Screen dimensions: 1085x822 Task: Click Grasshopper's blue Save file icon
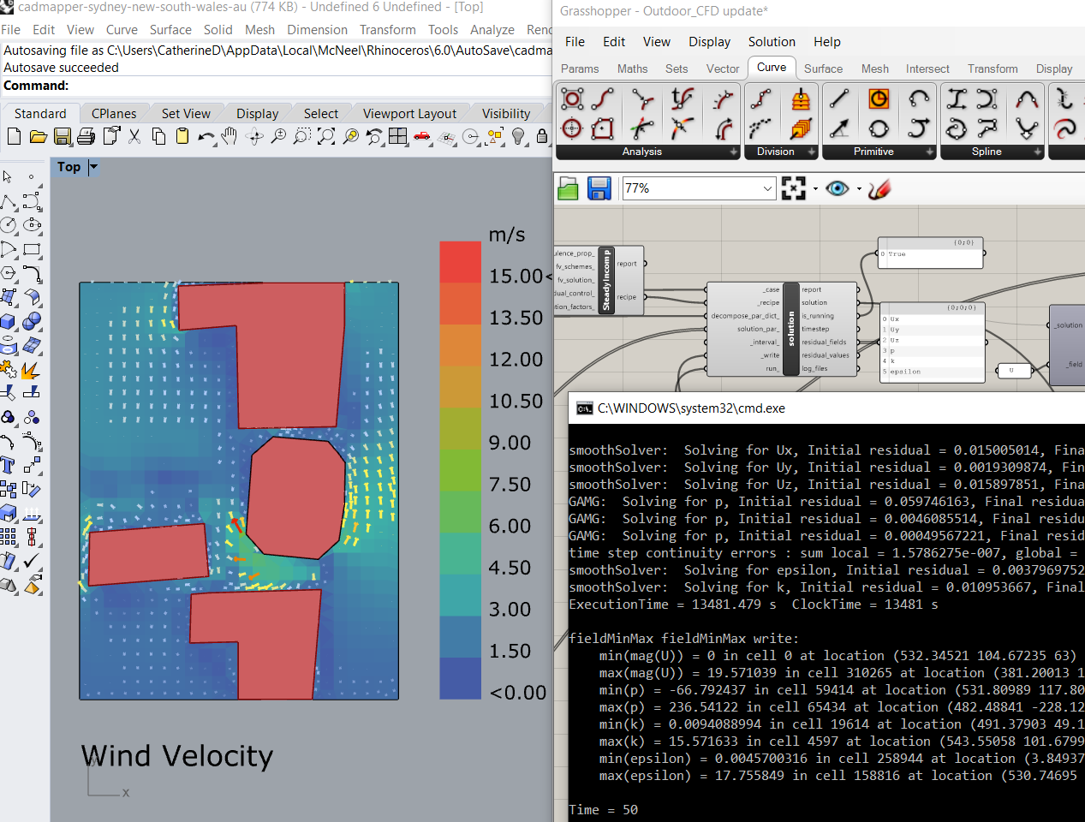[x=599, y=188]
